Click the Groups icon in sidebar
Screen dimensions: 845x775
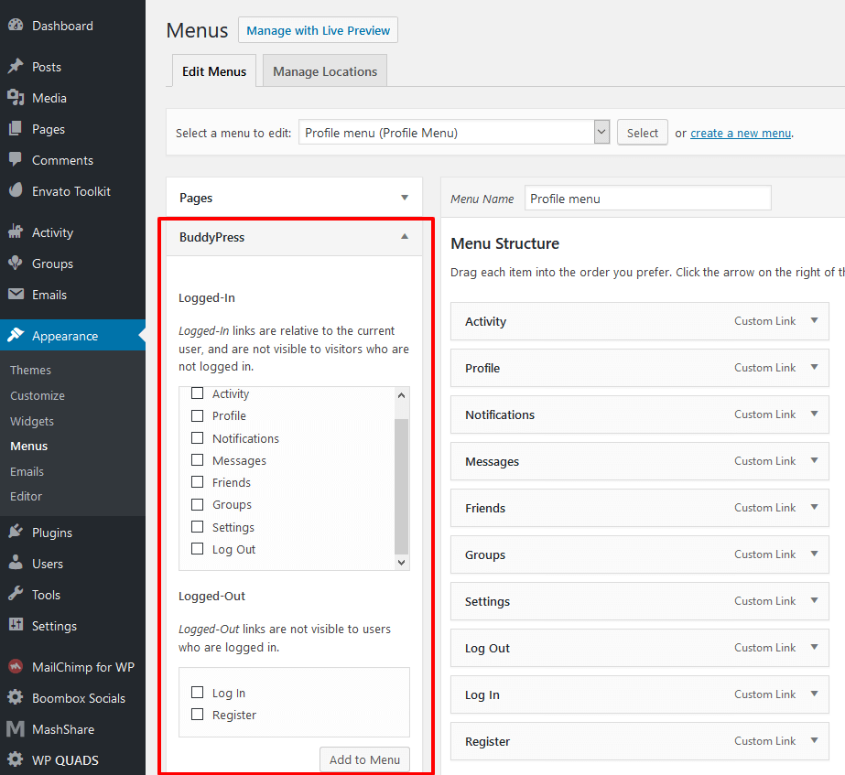pos(16,263)
